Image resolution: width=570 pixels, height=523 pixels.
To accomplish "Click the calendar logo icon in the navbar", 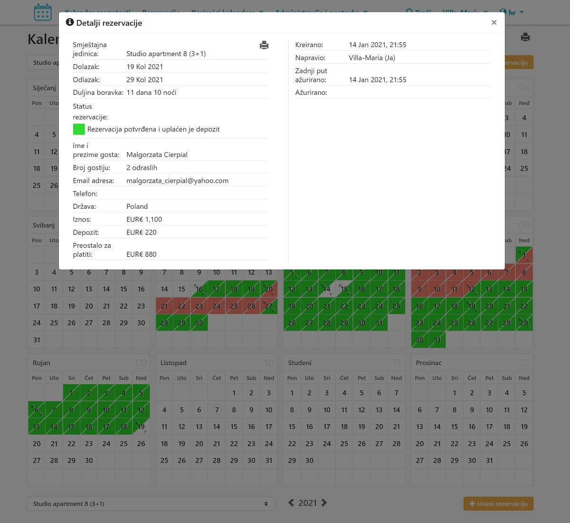I will (x=43, y=12).
